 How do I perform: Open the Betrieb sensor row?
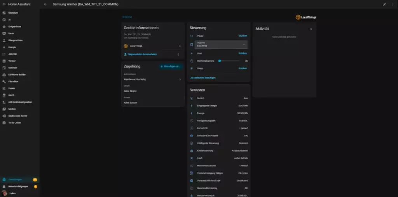219,98
